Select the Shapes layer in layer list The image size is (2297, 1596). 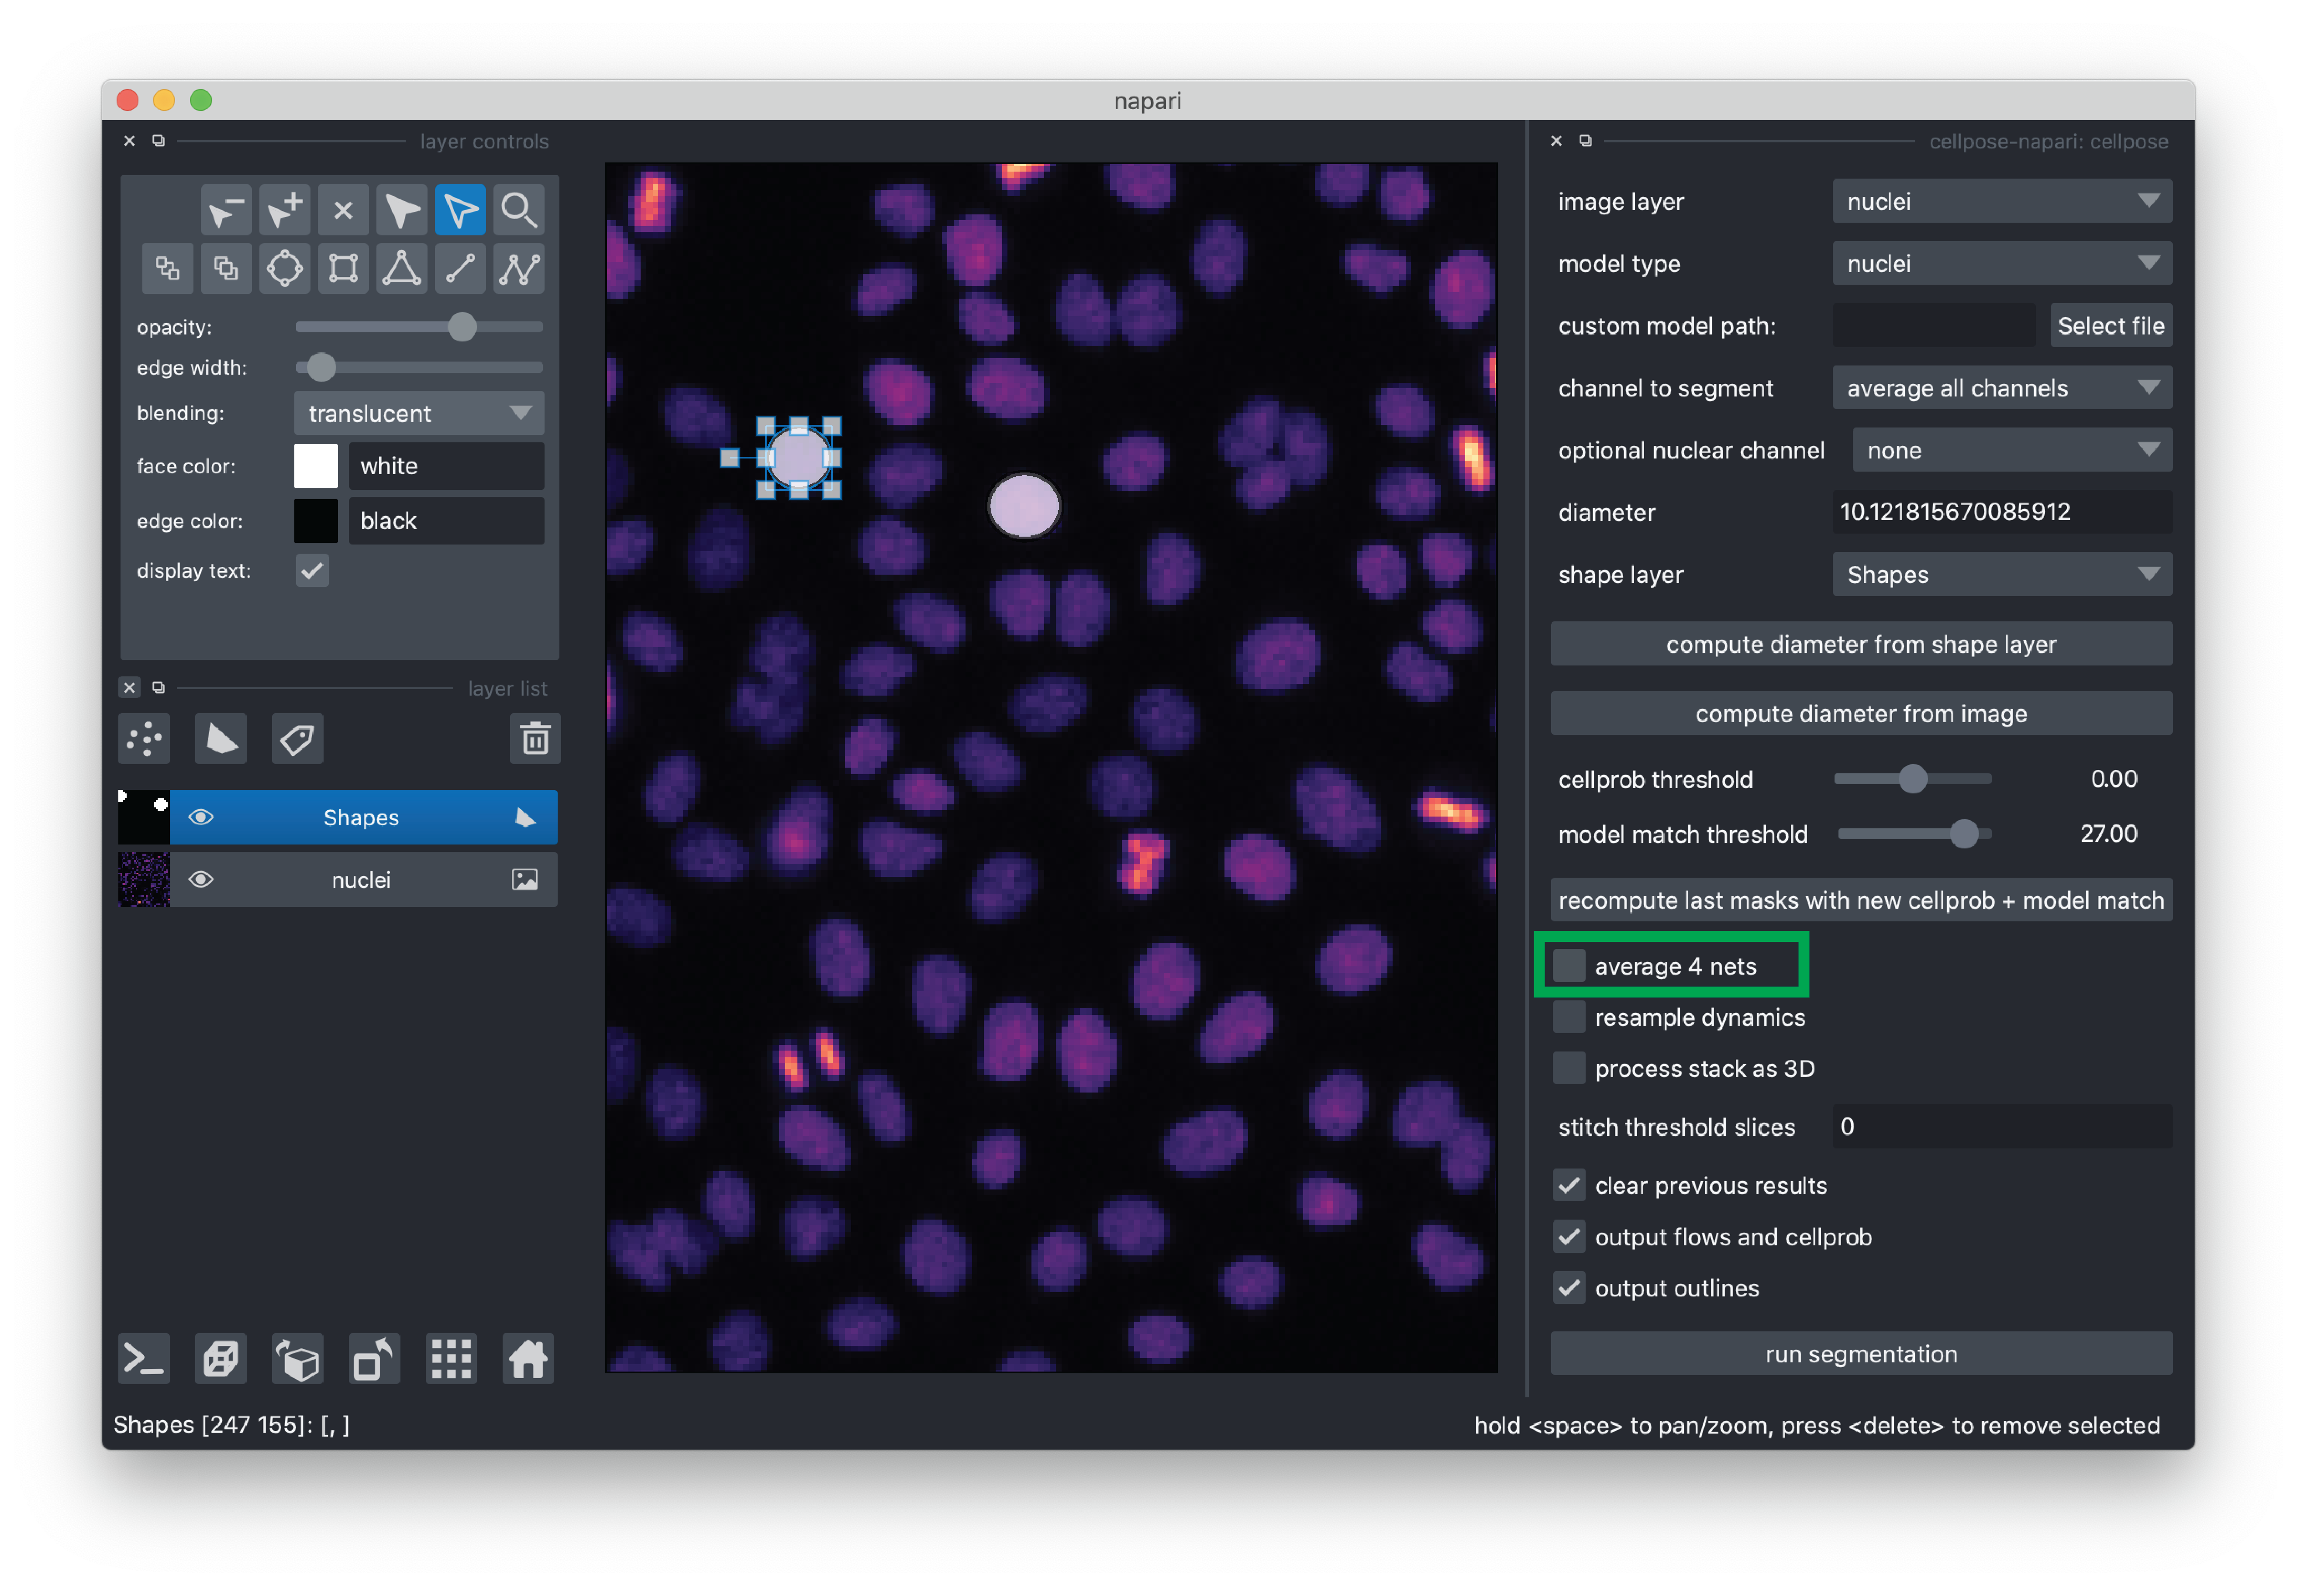361,818
